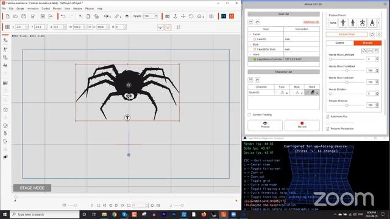390x219 pixels.
Task: Click the reset icon next to Set Zero Pose
Action: [372, 34]
